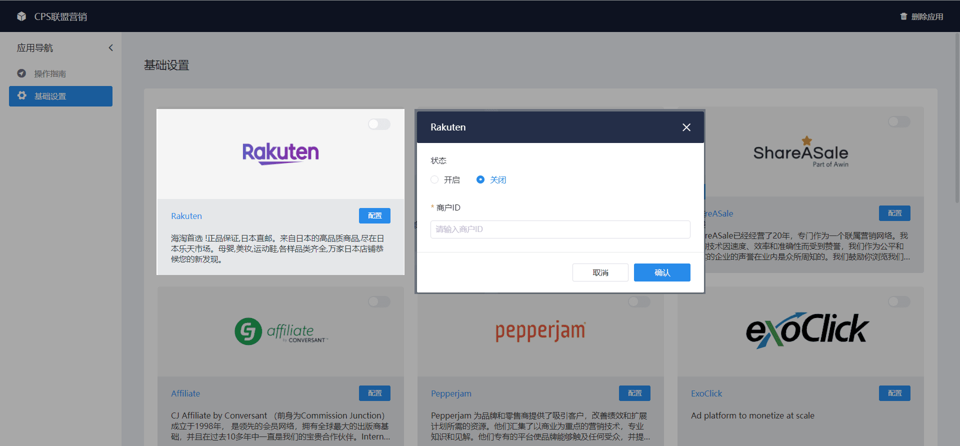The height and width of the screenshot is (446, 960).
Task: Toggle the Pepperjam card switch
Action: [x=639, y=301]
